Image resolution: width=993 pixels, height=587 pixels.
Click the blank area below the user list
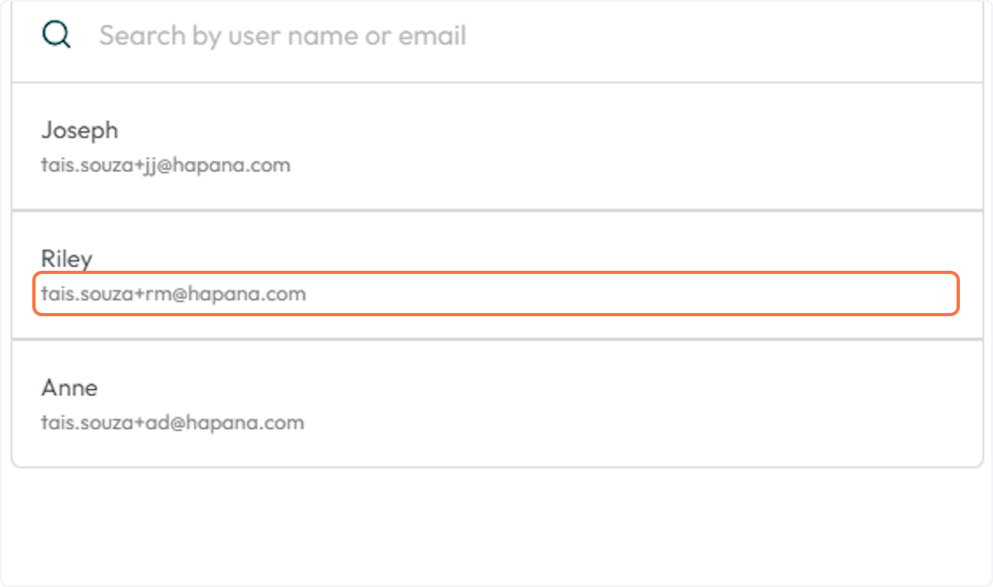(496, 526)
